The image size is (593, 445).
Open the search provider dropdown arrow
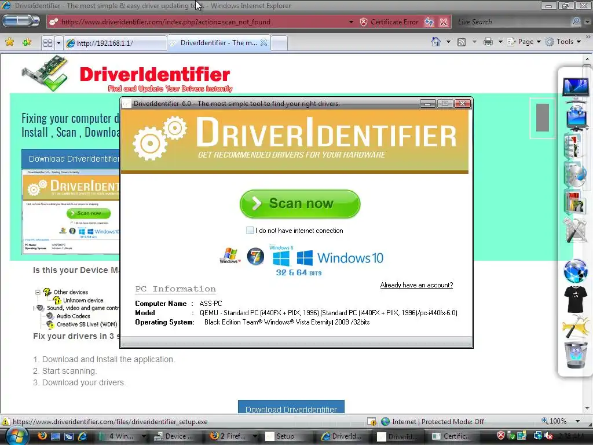pyautogui.click(x=587, y=22)
